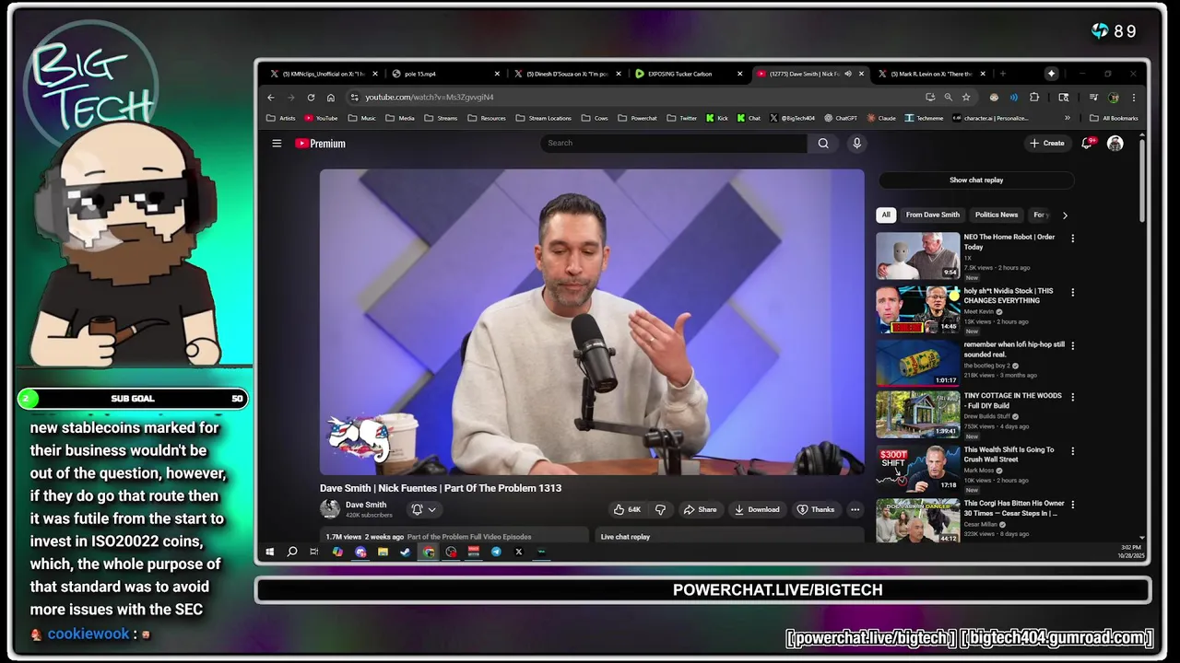Open the new tab plus button

[1003, 74]
